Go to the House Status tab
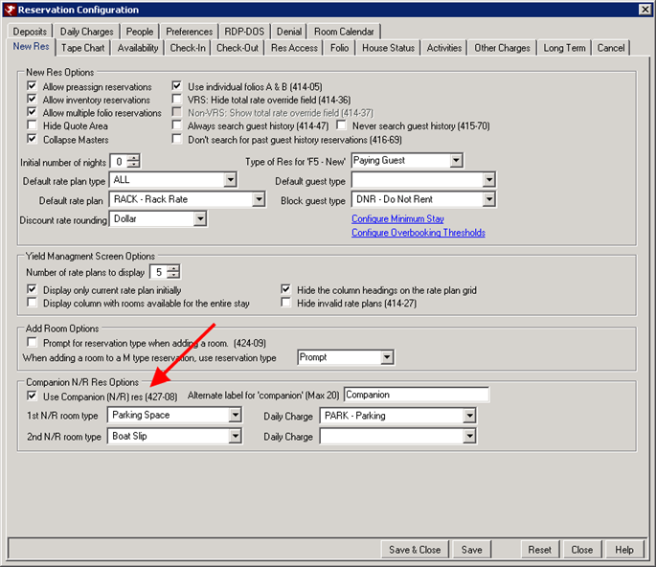Viewport: 656px width, 567px height. click(x=388, y=48)
